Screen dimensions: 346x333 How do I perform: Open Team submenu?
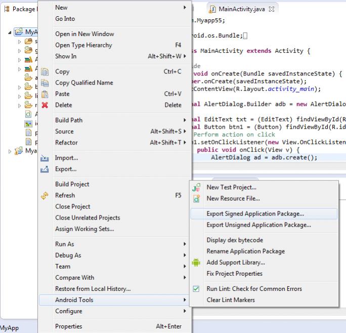pyautogui.click(x=114, y=267)
